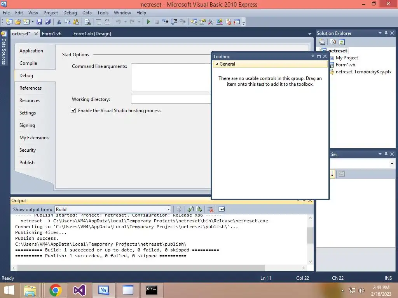Open the Project menu
The image size is (398, 298).
point(51,13)
